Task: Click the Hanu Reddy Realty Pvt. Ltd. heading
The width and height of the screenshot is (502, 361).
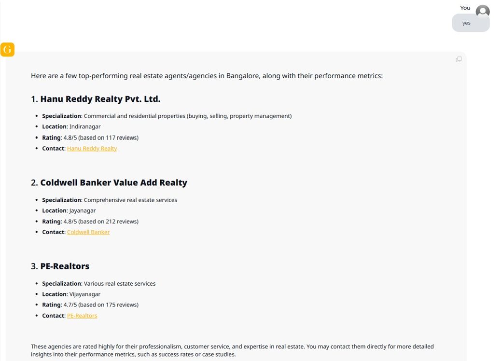Action: coord(100,99)
